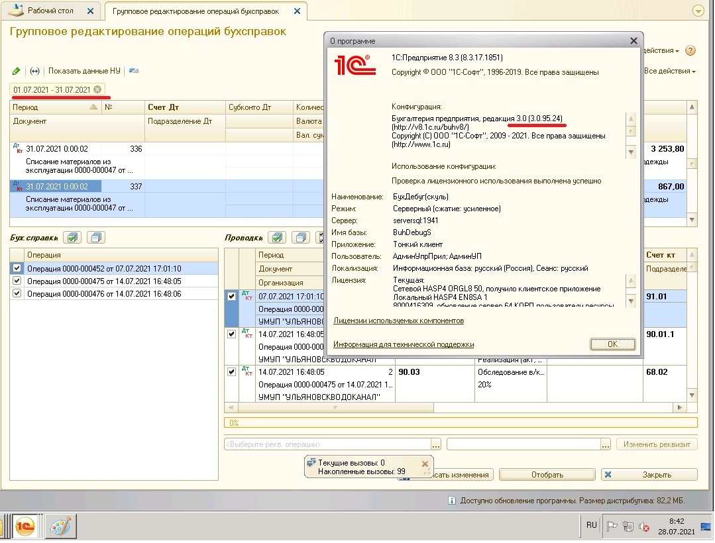Click the (↔) column-width toolbar icon
This screenshot has height=543, width=715.
(x=34, y=71)
